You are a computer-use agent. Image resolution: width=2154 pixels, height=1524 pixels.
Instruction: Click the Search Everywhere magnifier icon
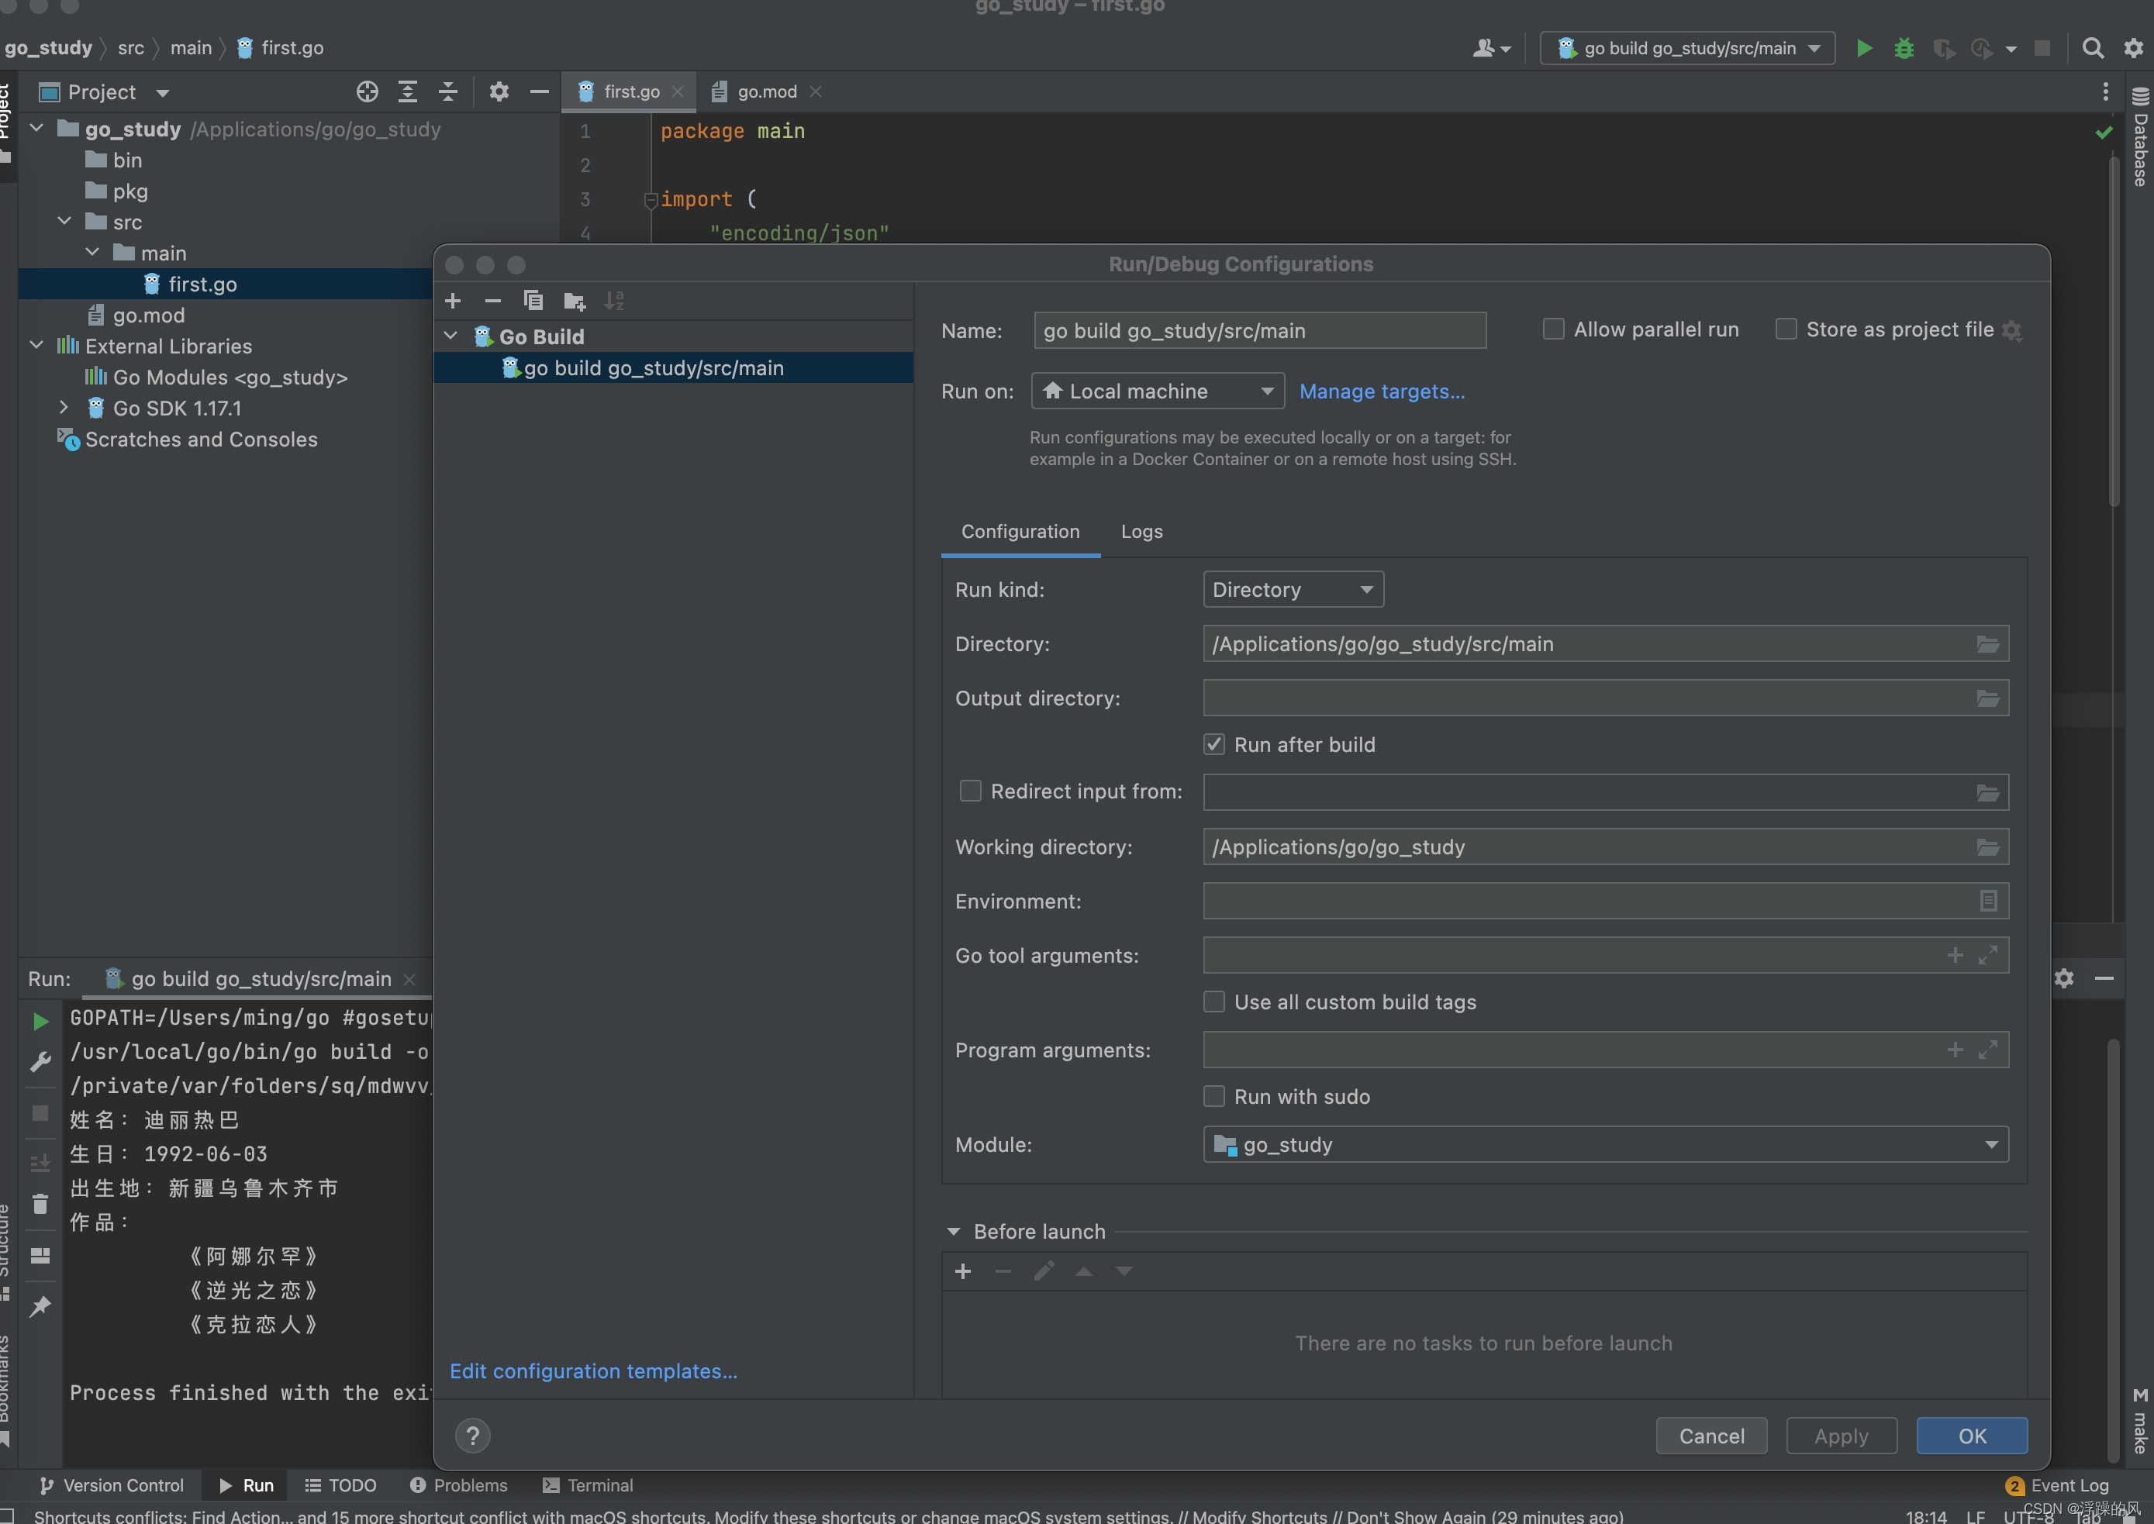coord(2092,48)
